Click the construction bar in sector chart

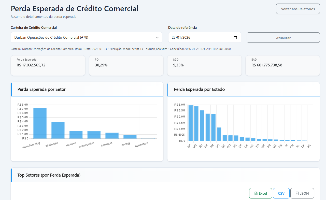tap(94, 135)
